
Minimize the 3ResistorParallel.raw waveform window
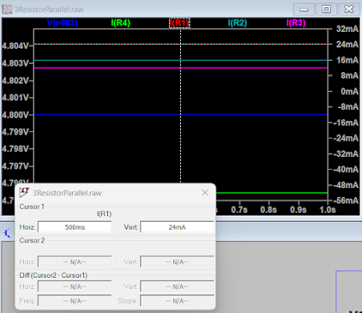click(304, 10)
